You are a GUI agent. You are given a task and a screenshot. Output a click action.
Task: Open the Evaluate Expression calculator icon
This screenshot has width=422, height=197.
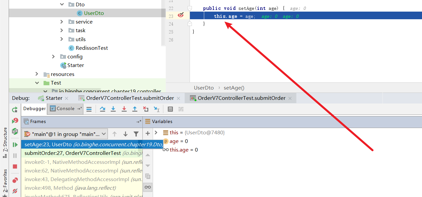170,109
